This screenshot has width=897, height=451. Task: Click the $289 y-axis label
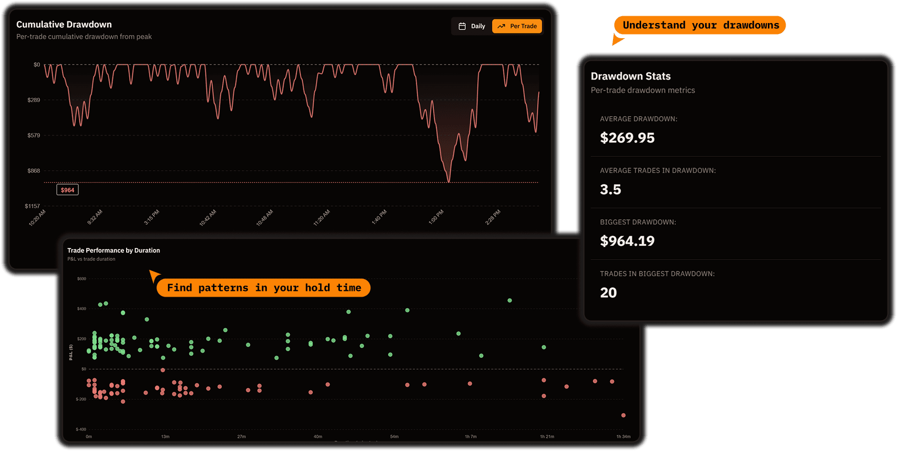point(33,100)
